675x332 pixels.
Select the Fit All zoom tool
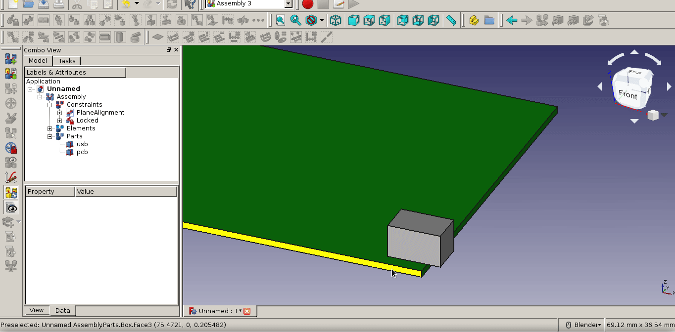coord(280,20)
